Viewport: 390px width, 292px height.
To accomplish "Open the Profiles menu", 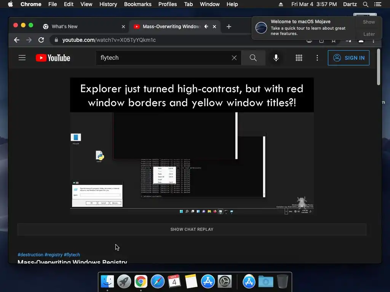I will tap(168, 4).
